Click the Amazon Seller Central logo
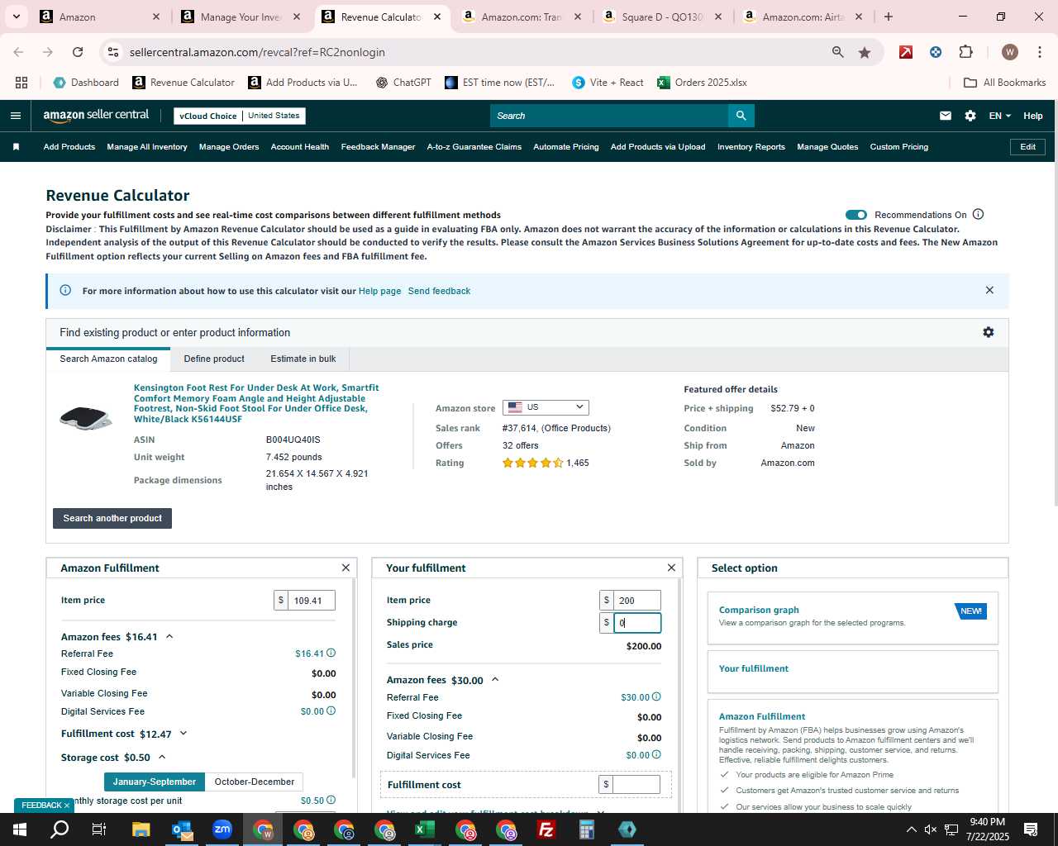This screenshot has height=846, width=1058. 96,116
